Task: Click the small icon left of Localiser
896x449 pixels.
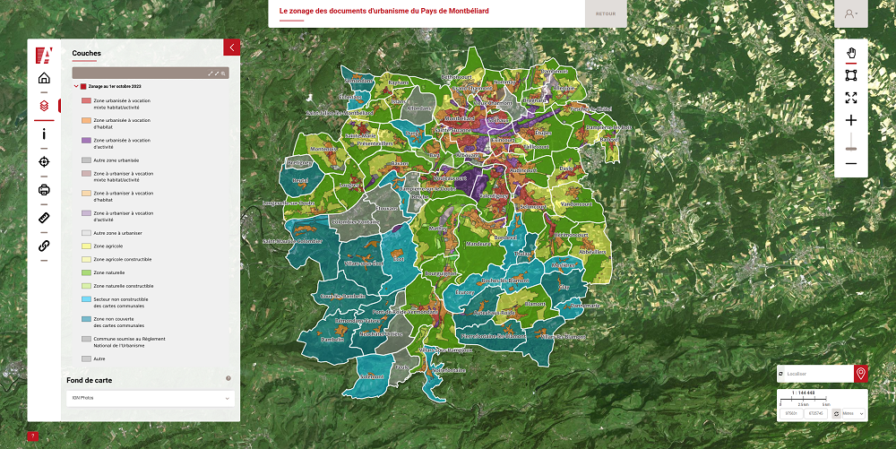Action: [x=780, y=374]
